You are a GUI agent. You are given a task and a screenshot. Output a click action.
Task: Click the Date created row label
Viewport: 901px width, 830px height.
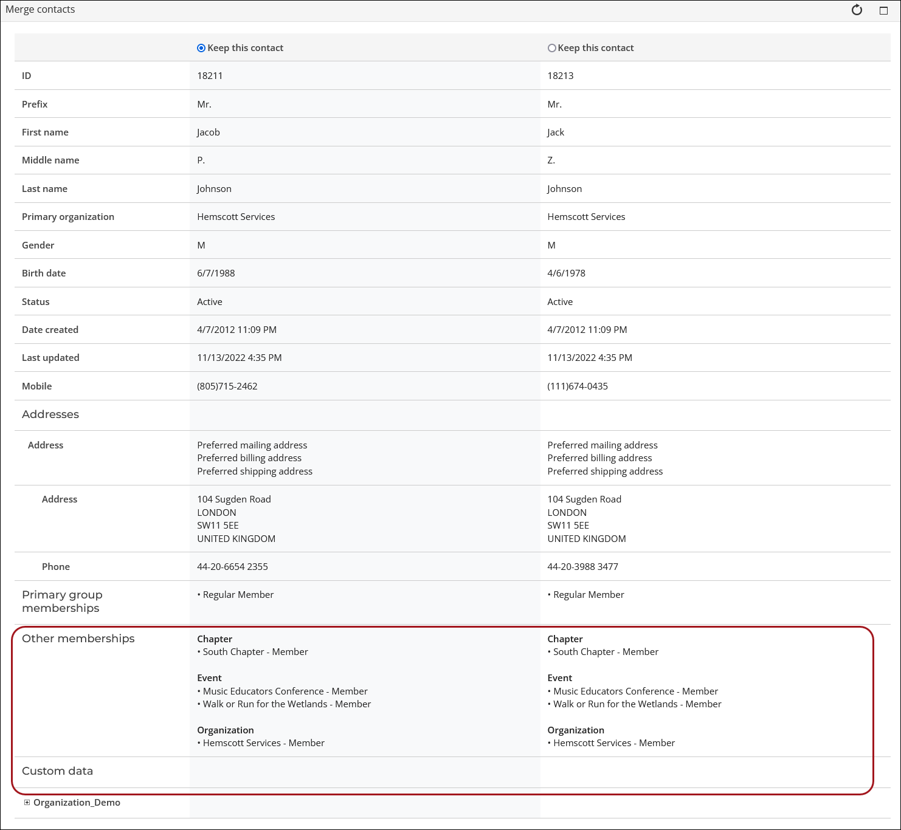pyautogui.click(x=50, y=330)
